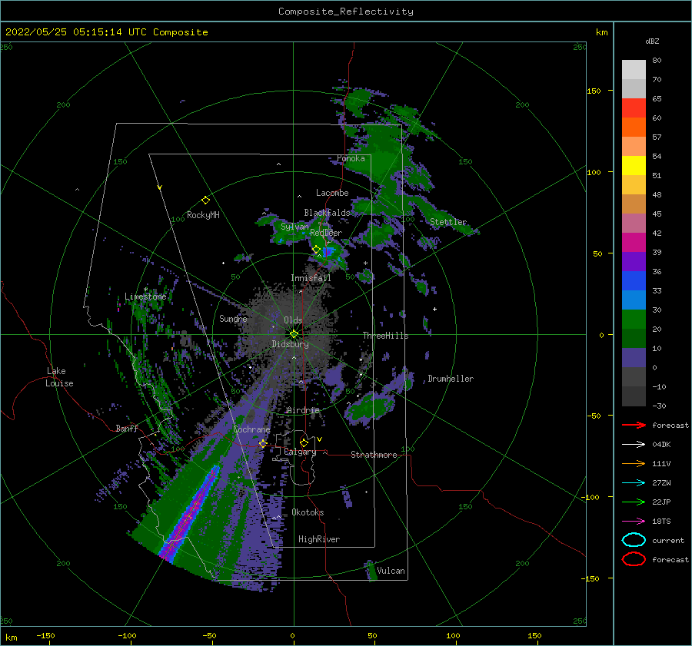Click the yellow diamond marker above Calgary
Image resolution: width=692 pixels, height=646 pixels.
tap(304, 442)
